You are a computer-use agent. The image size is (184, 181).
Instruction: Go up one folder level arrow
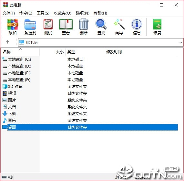[x=7, y=42]
